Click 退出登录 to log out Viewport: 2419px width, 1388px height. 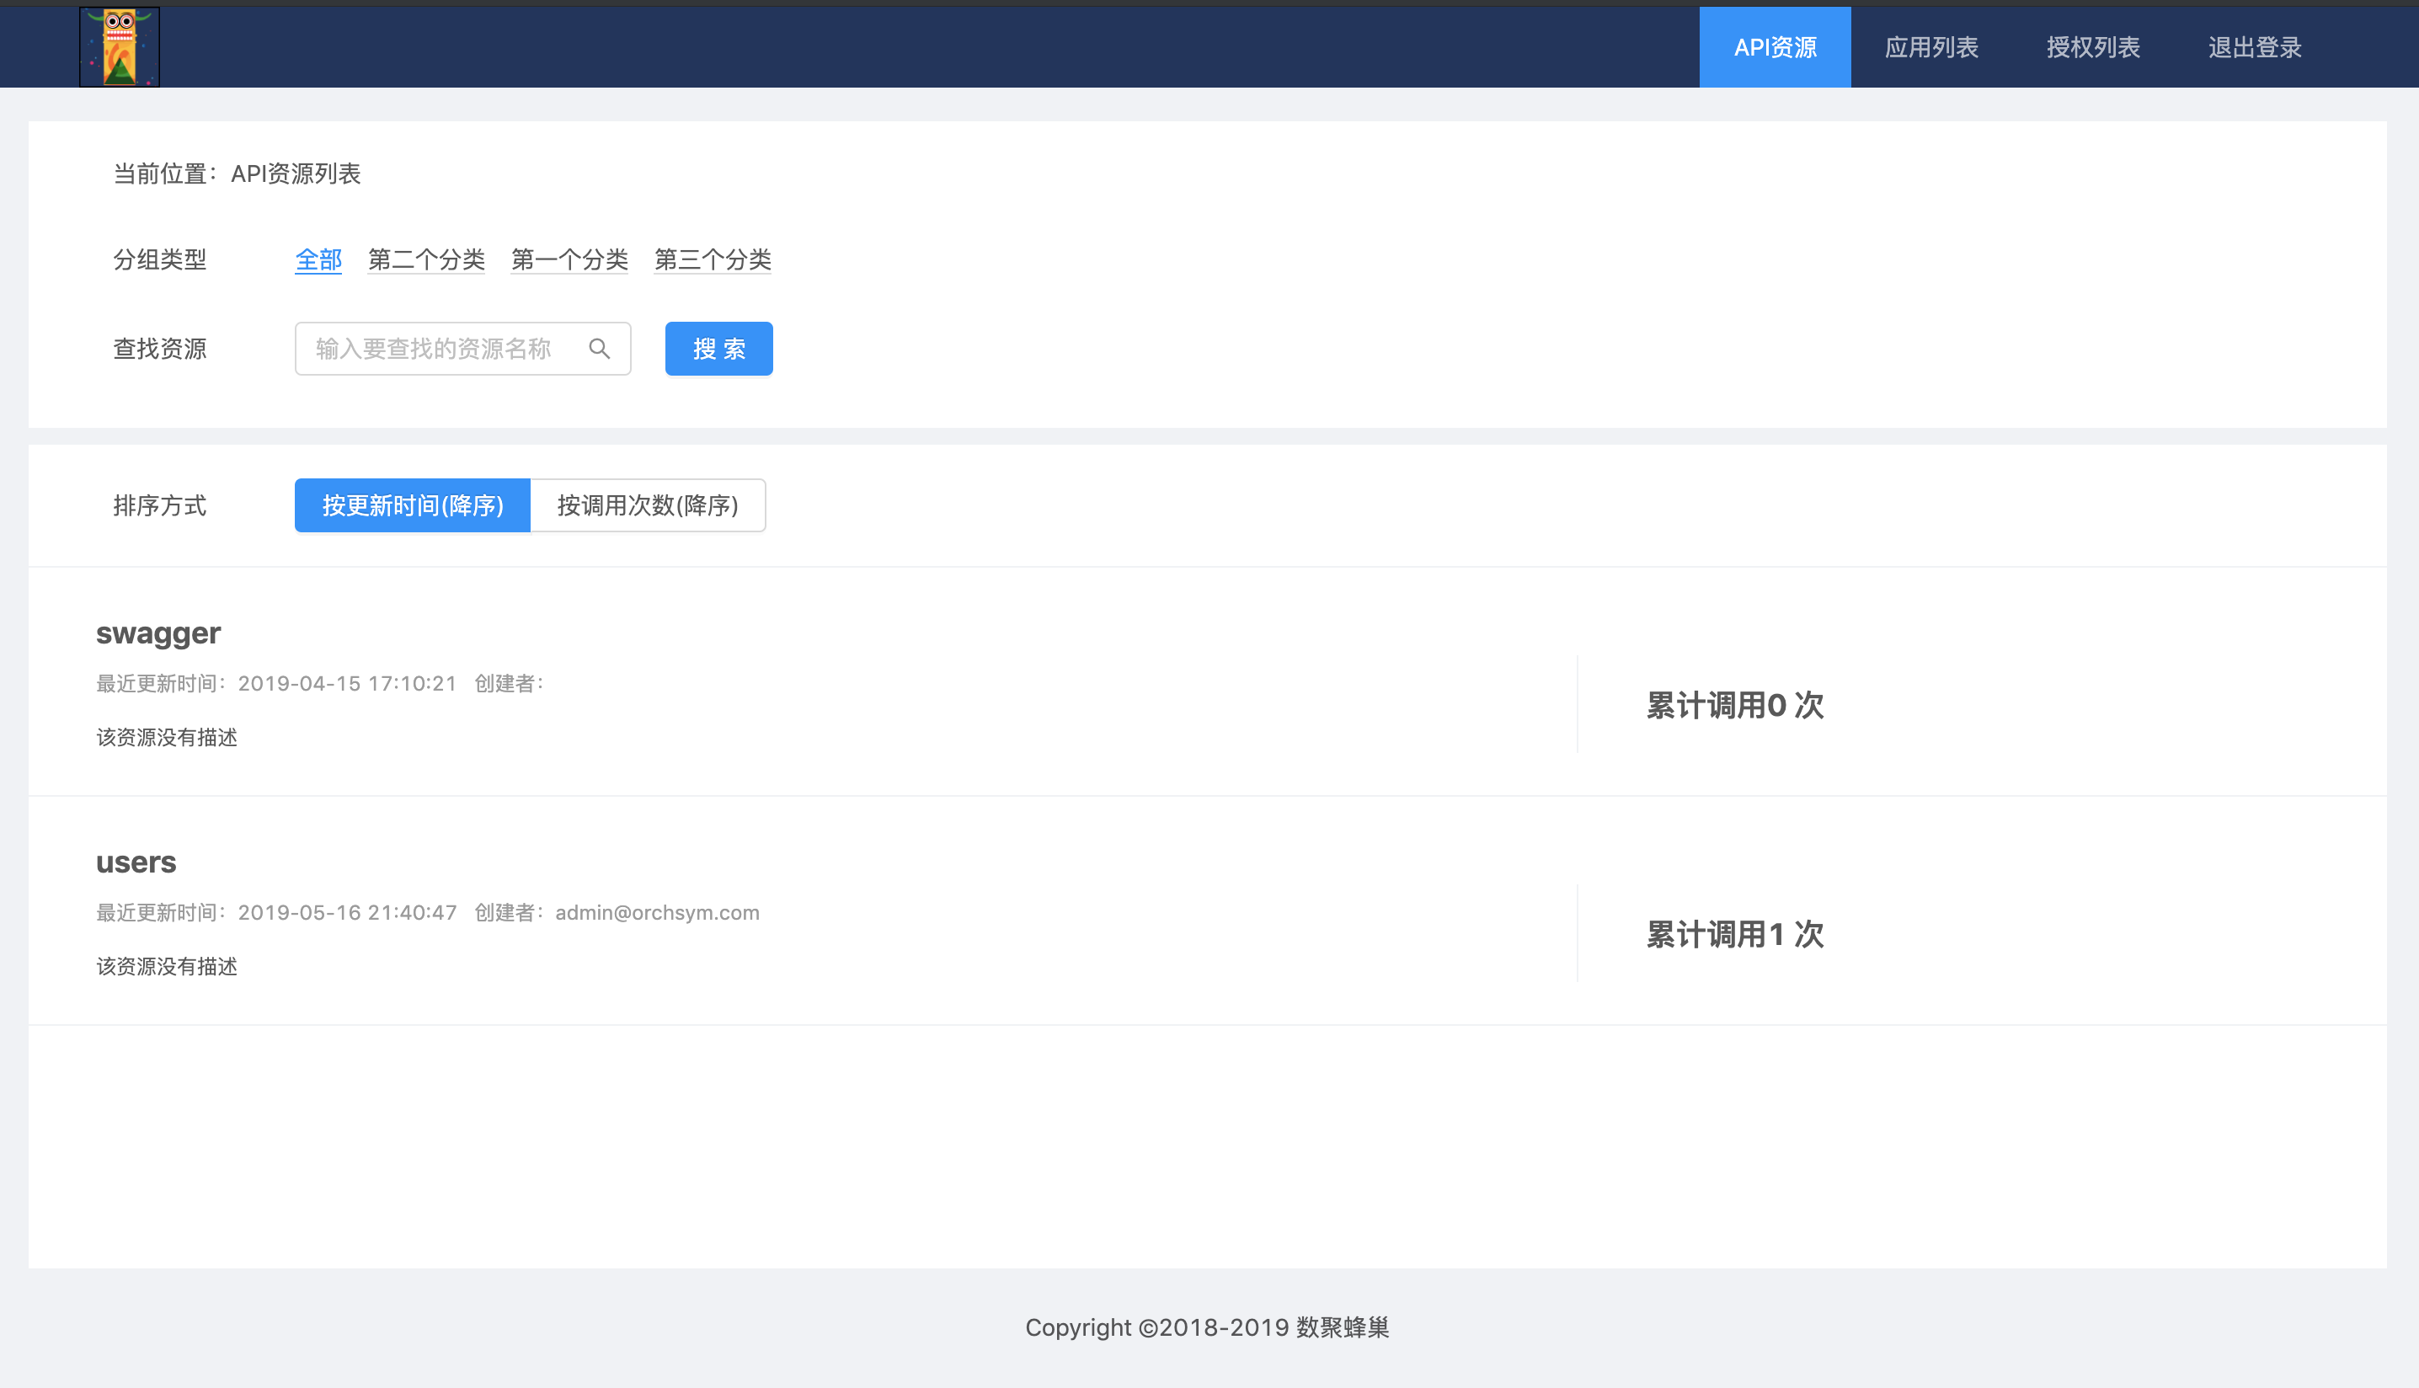[x=2254, y=46]
